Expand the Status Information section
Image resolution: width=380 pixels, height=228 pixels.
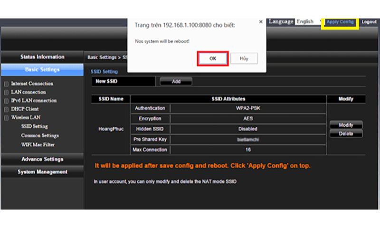(x=42, y=57)
